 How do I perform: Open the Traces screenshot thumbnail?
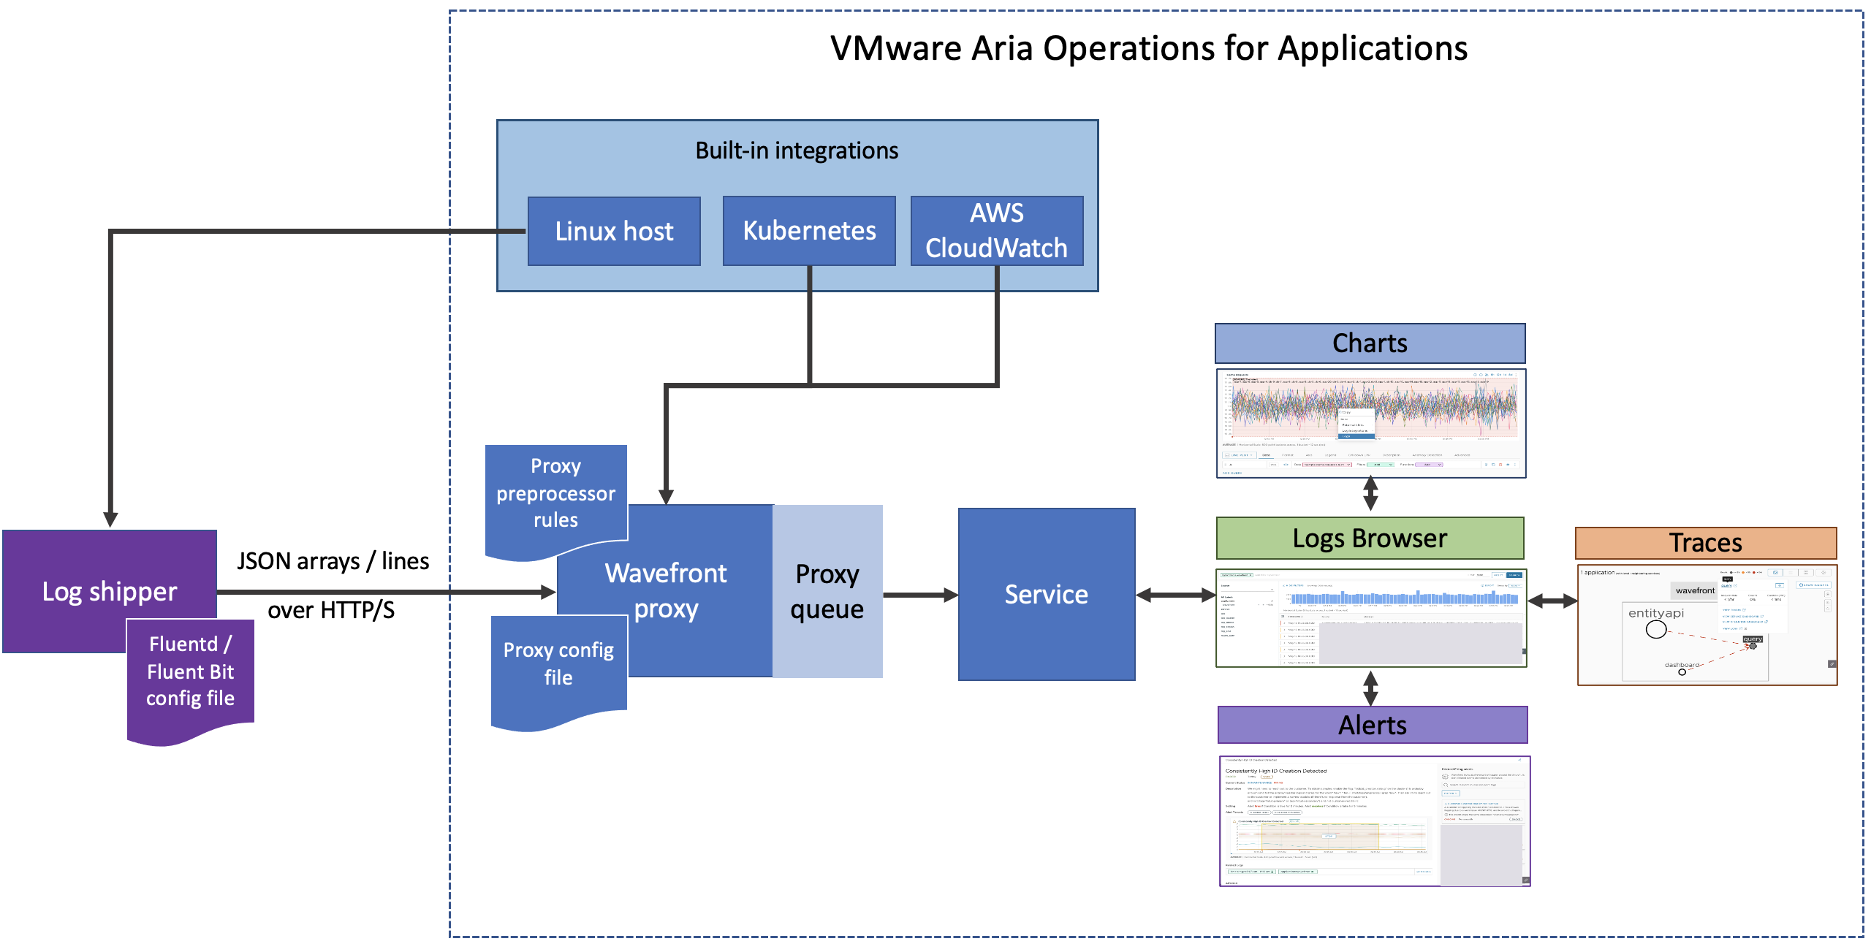coord(1707,625)
